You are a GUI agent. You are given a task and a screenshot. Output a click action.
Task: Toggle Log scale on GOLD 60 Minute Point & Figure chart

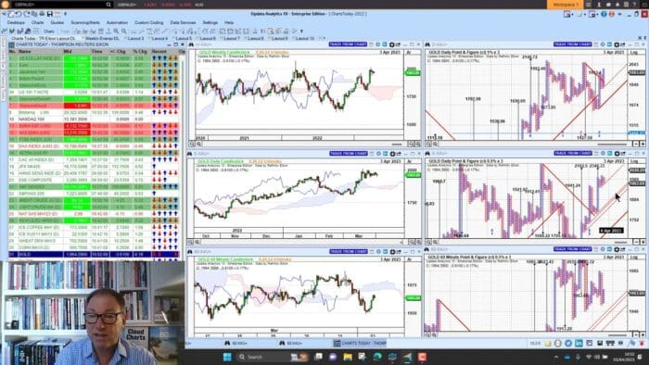tap(634, 258)
